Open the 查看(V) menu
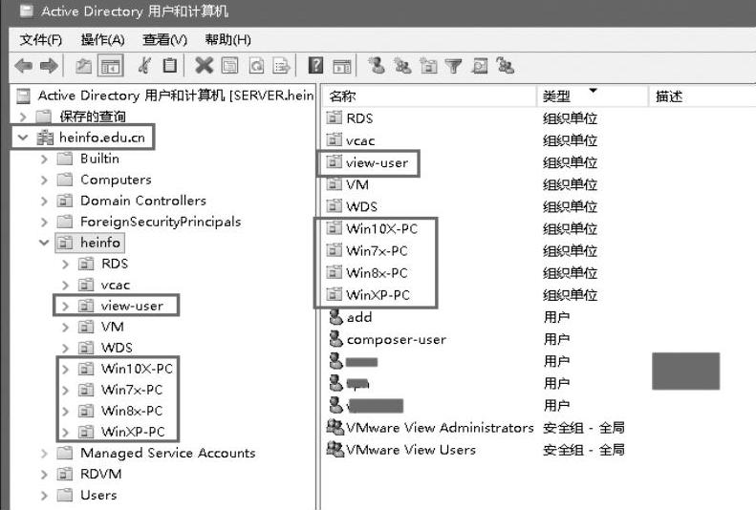The height and width of the screenshot is (510, 756). 165,39
